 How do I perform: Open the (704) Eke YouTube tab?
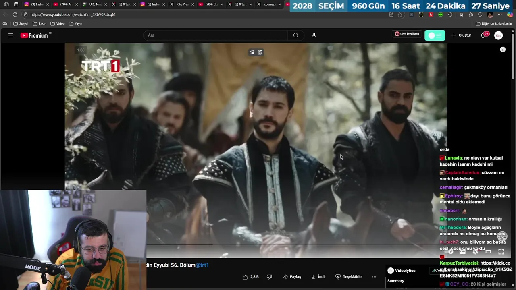210,4
